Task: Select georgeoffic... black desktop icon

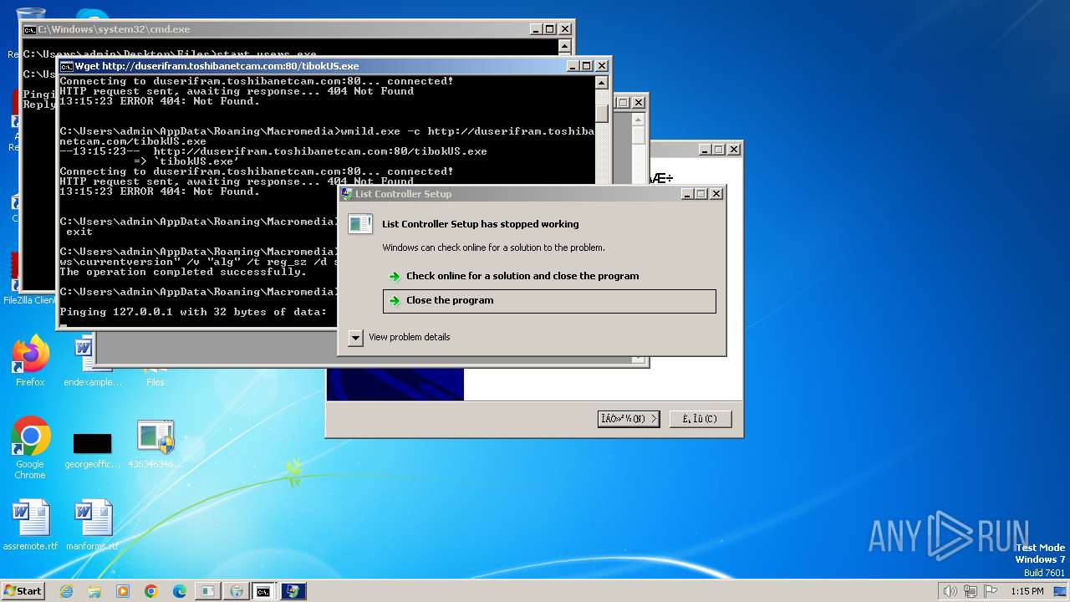Action: [92, 450]
